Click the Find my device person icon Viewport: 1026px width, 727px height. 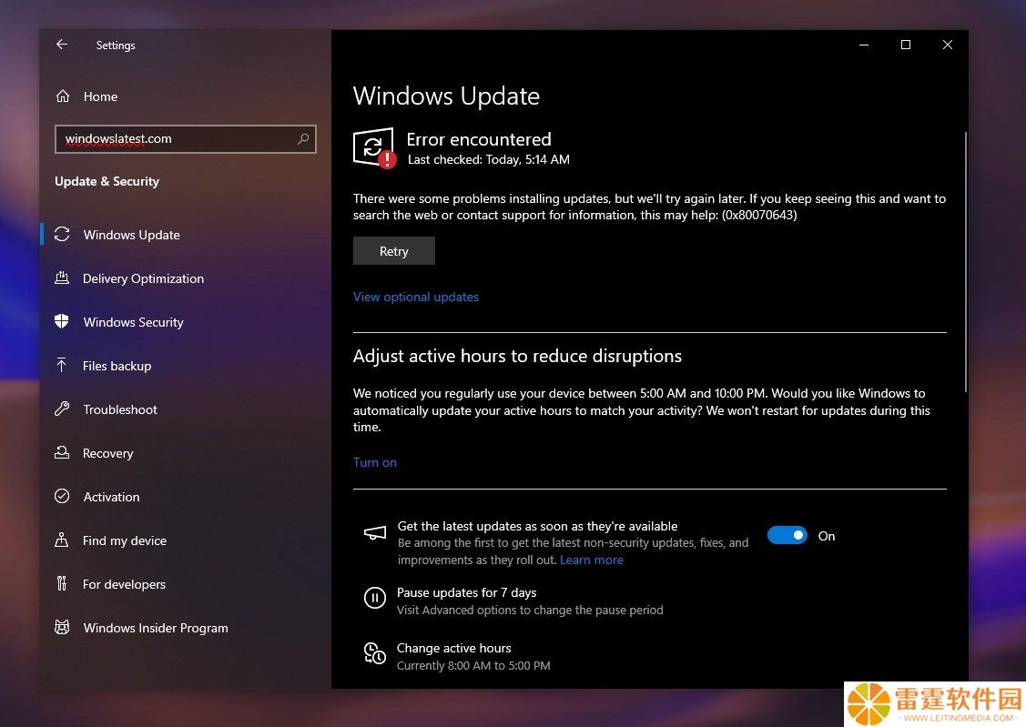coord(62,540)
